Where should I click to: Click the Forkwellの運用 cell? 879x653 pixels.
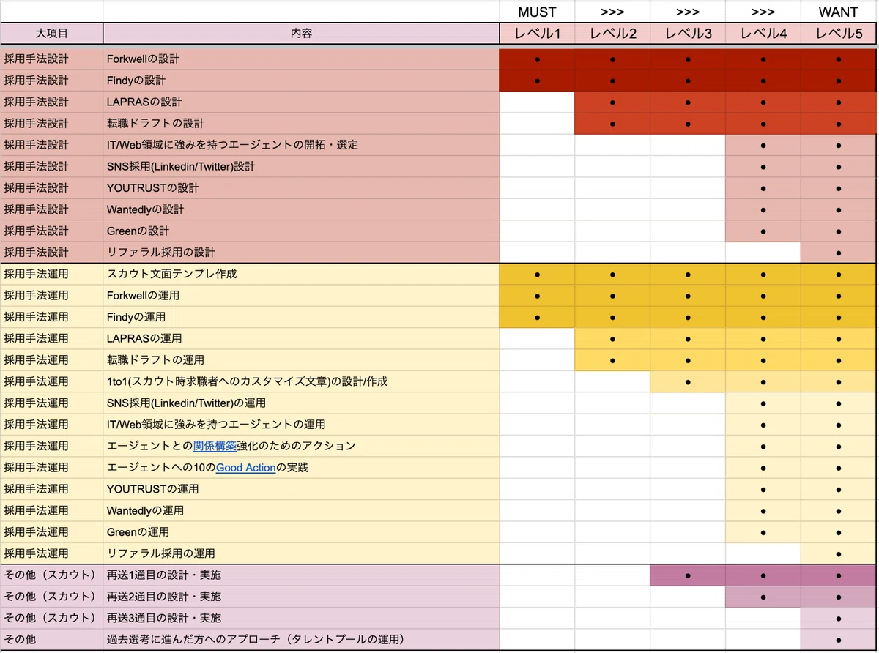click(301, 296)
